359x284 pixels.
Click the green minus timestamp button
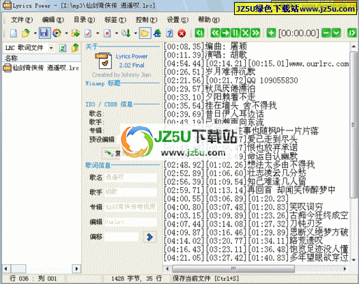coord(326,33)
